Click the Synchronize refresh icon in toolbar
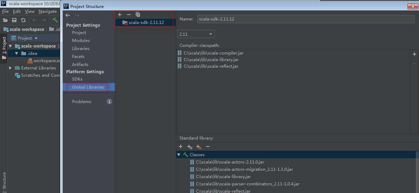This screenshot has width=419, height=193. pyautogui.click(x=23, y=20)
